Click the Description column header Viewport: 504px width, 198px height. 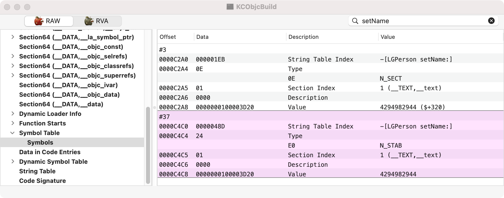pyautogui.click(x=303, y=37)
